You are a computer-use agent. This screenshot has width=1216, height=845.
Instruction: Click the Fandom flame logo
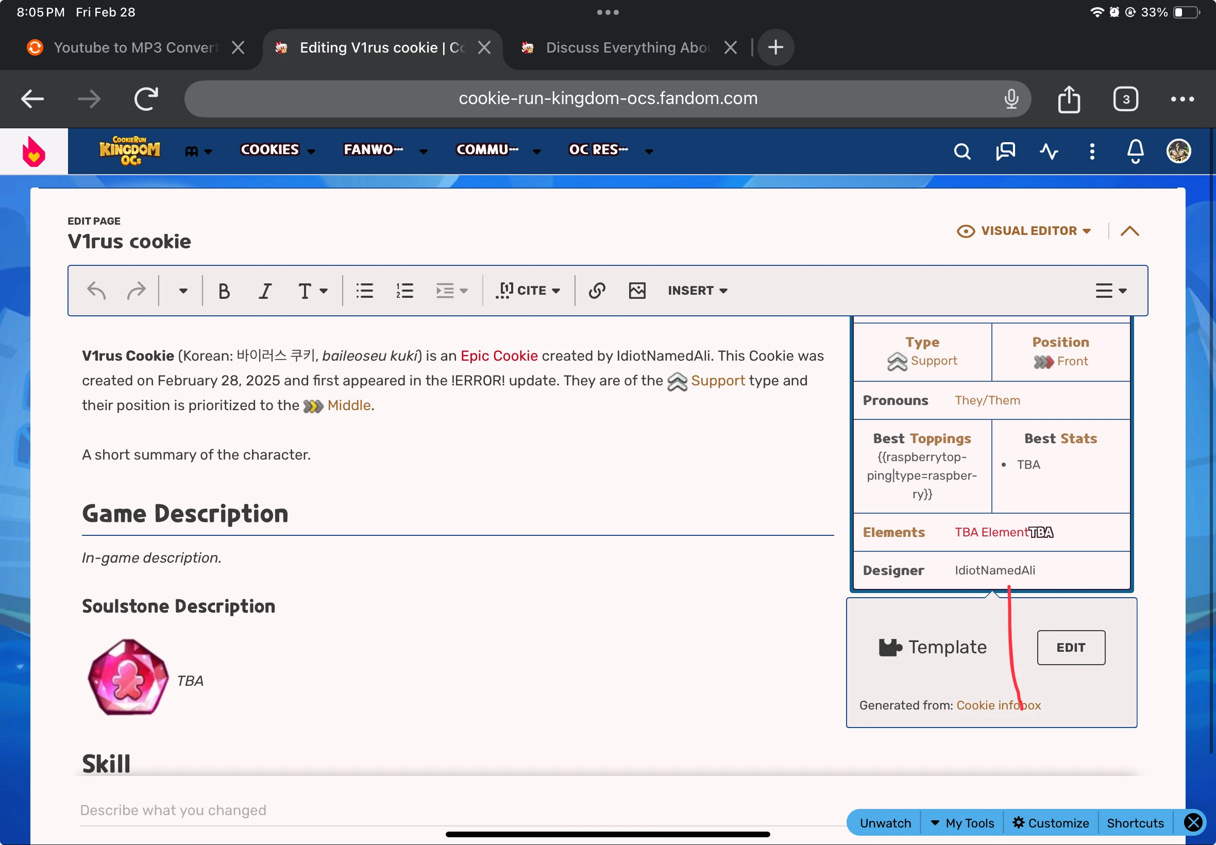click(x=33, y=151)
